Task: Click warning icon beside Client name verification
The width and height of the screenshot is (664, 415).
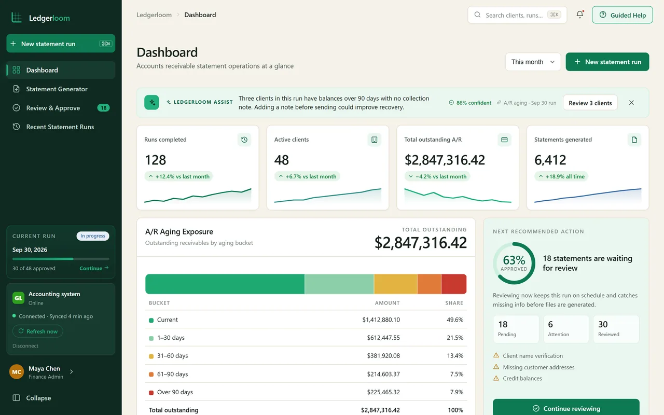Action: [x=496, y=355]
